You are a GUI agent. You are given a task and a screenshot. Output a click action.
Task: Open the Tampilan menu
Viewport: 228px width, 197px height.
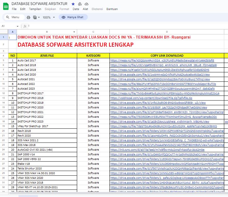click(35, 9)
